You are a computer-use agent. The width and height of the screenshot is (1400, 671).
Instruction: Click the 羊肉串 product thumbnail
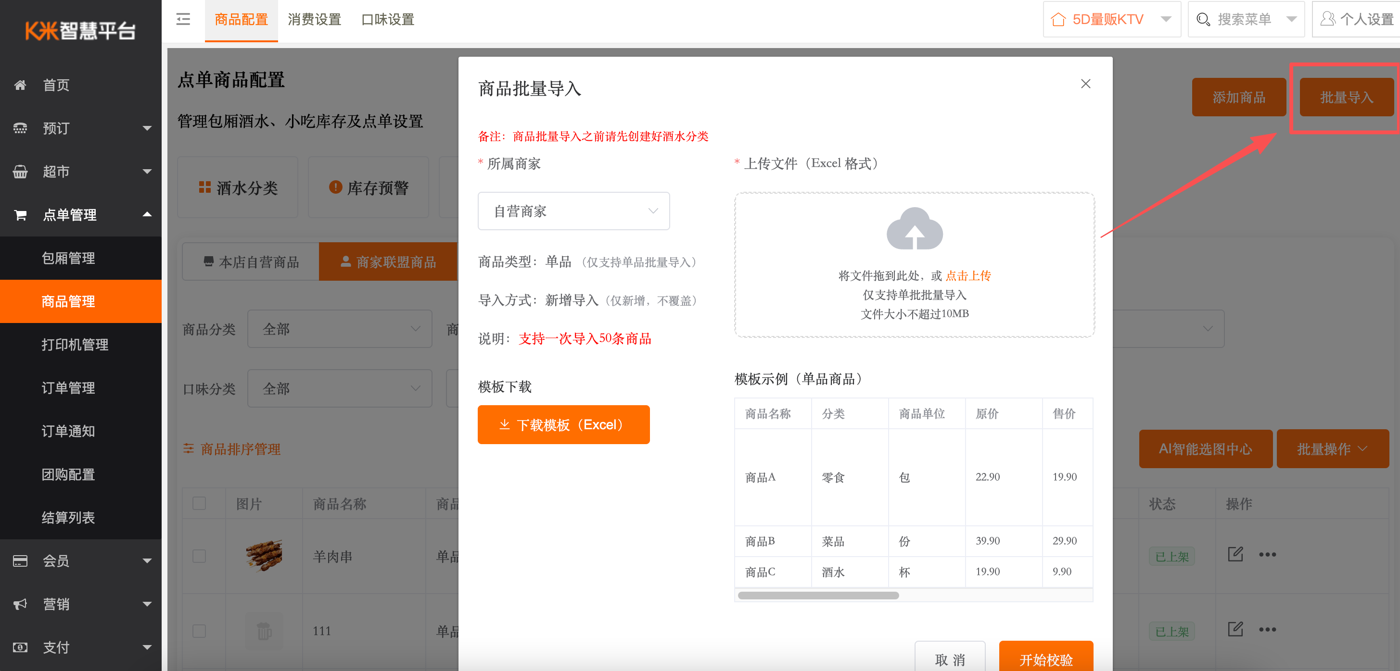[264, 555]
